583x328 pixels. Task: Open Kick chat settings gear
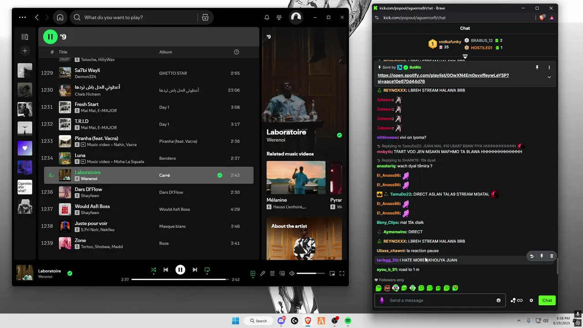[531, 300]
